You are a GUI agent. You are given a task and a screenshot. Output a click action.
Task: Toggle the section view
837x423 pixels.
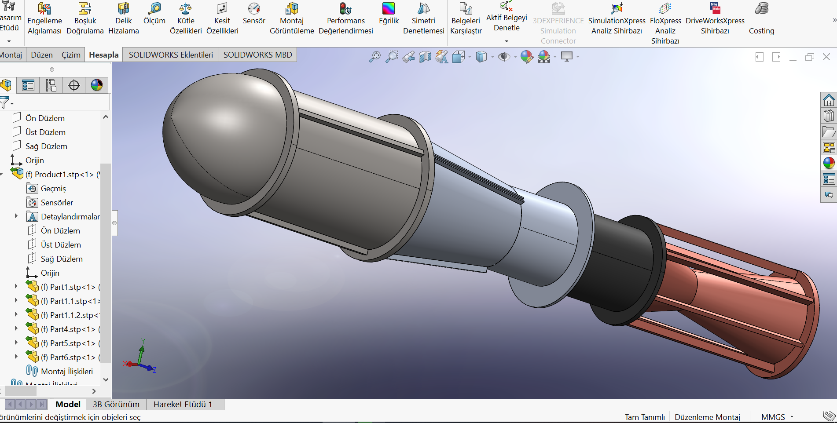click(425, 57)
